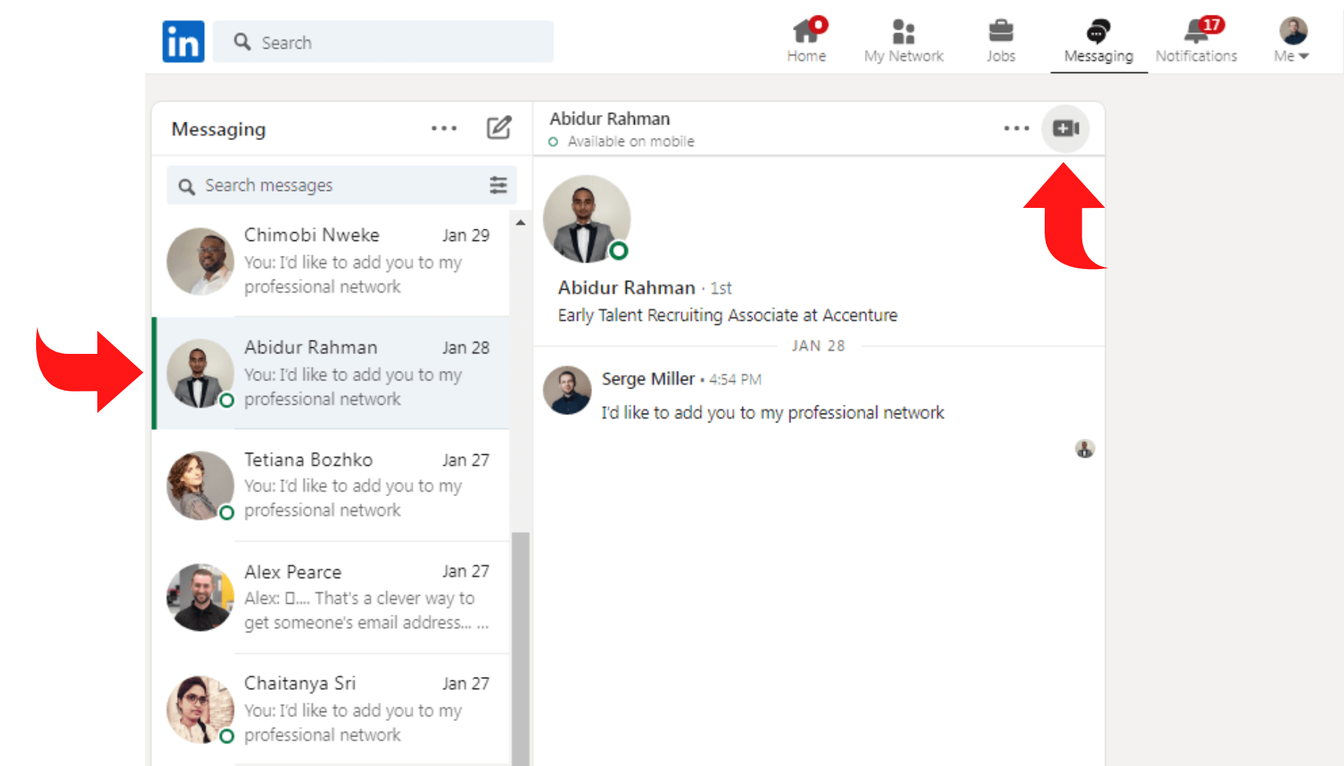Open Alex Pearce conversation
This screenshot has height=766, width=1344.
coord(330,597)
